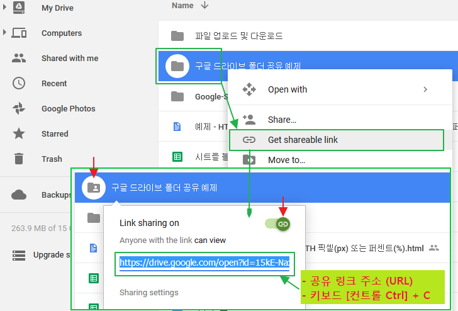The height and width of the screenshot is (311, 458).
Task: Click the selected folder icon in the top list
Action: click(x=177, y=66)
